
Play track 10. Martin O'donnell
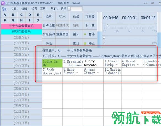click(113, 71)
